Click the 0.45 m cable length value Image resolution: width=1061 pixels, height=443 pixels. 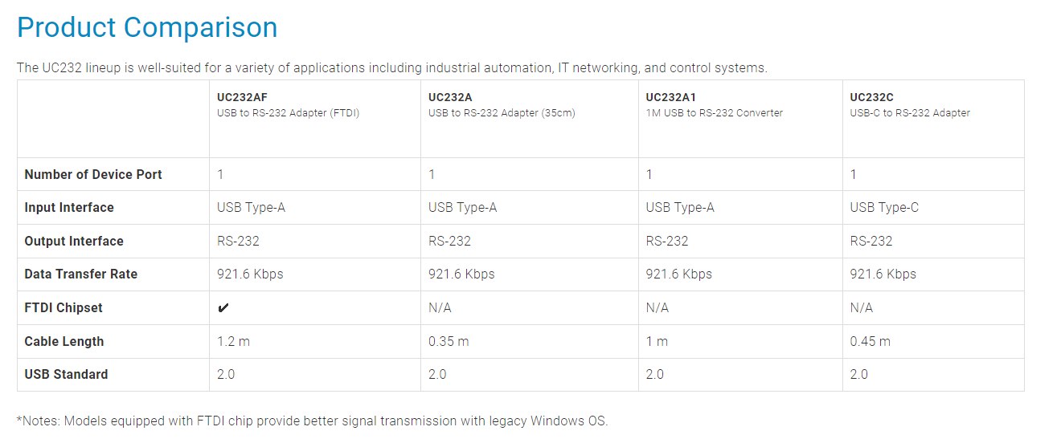coord(870,341)
